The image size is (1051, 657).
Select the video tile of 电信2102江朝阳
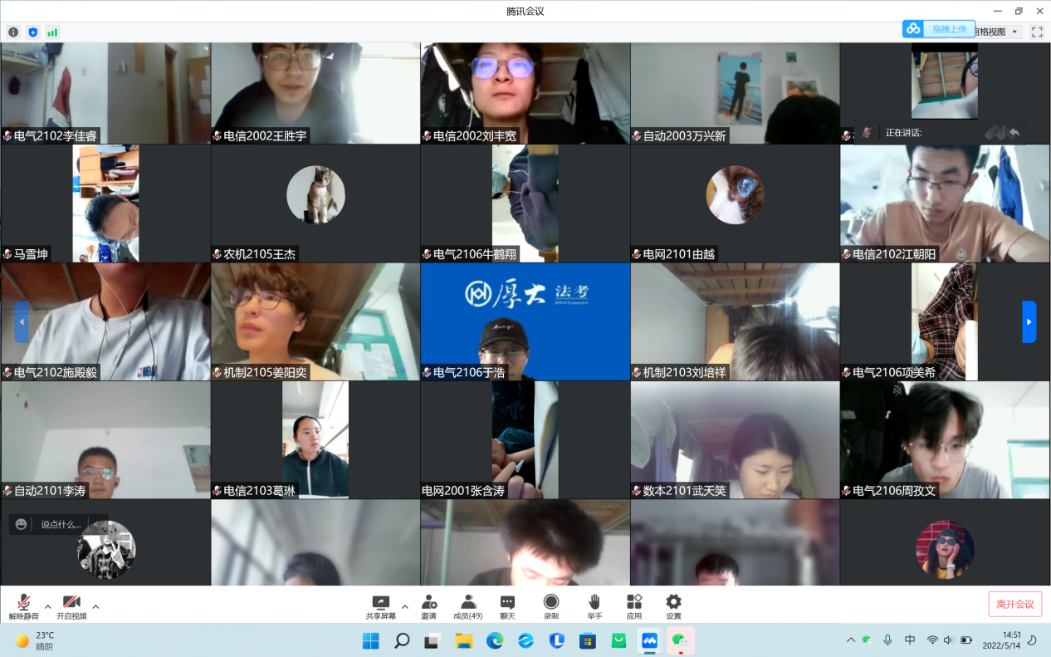tap(946, 203)
